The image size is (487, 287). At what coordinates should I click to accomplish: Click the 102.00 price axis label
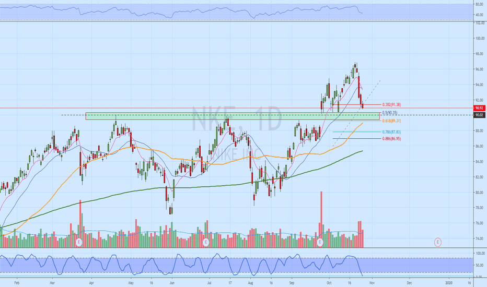(x=480, y=23)
